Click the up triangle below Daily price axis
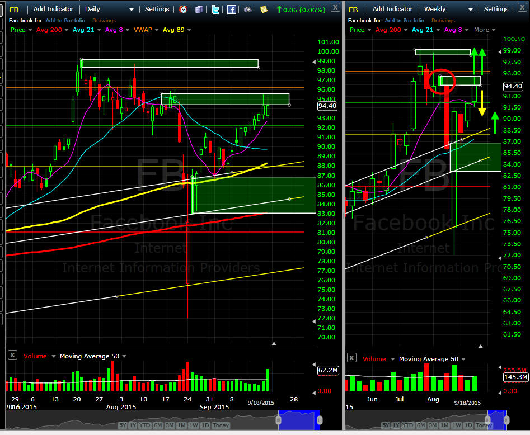This screenshot has width=530, height=435. click(274, 343)
